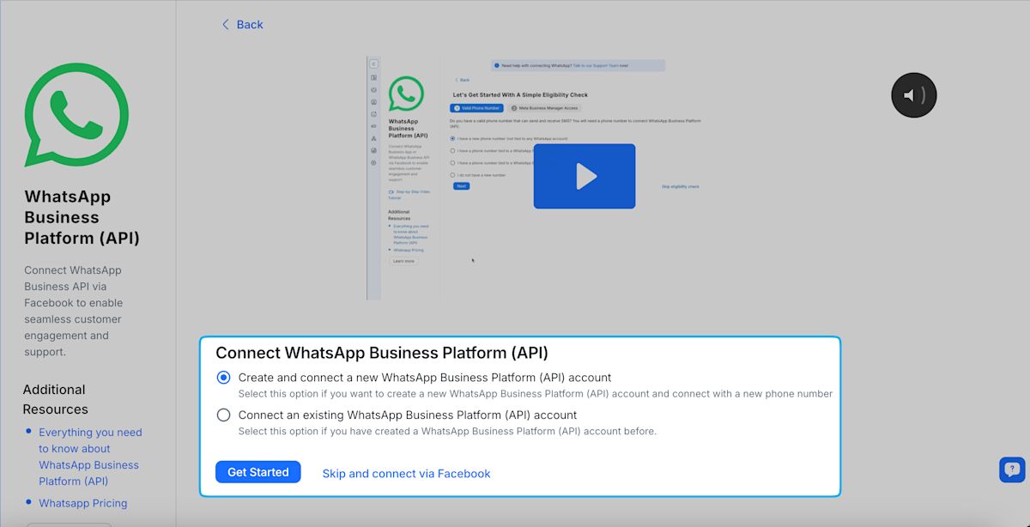Screen dimensions: 1030x527
Task: Mute the video using the speaker icon
Action: [x=913, y=94]
